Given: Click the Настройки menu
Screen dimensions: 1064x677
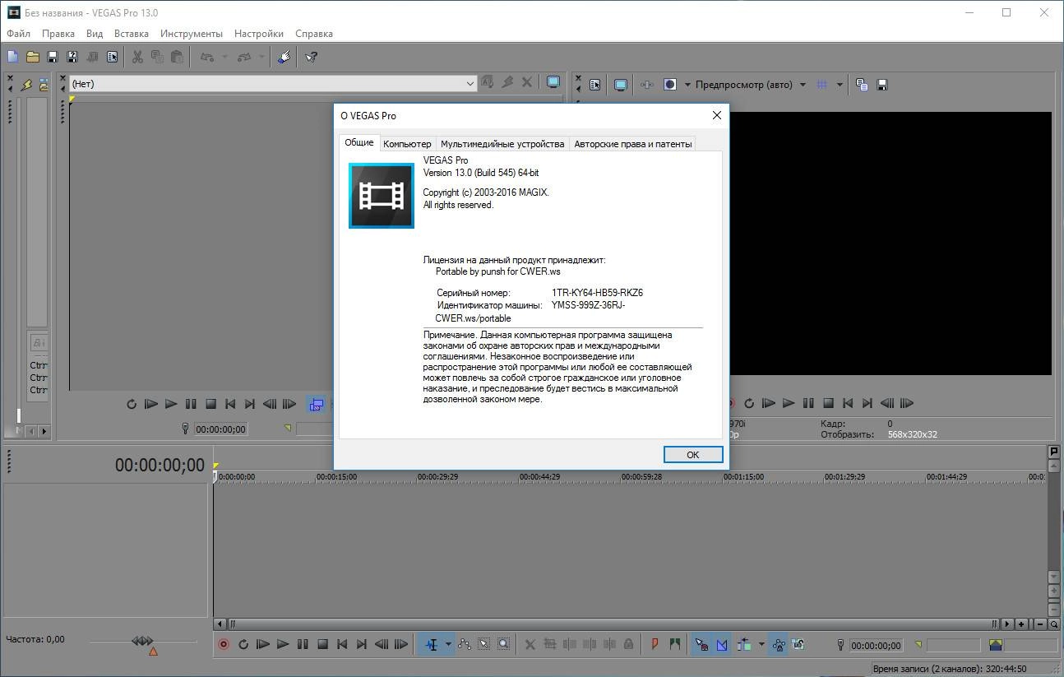Looking at the screenshot, I should tap(259, 34).
